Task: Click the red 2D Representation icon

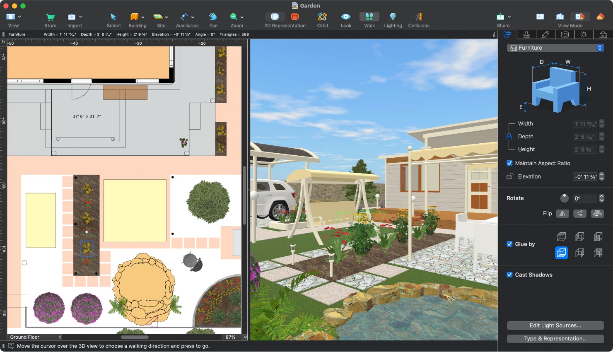Action: click(x=295, y=17)
